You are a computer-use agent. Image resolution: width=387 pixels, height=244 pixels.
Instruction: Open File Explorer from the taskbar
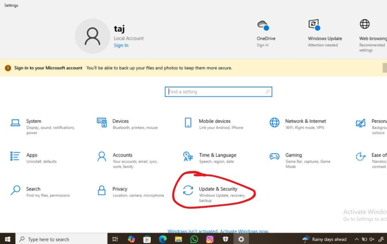178,239
